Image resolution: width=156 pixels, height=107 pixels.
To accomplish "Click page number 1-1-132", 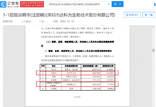I will pos(77,97).
